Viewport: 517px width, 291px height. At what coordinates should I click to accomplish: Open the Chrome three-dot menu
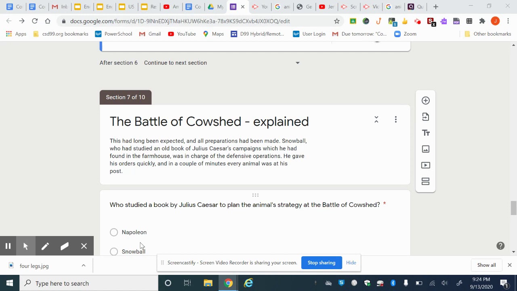(508, 21)
